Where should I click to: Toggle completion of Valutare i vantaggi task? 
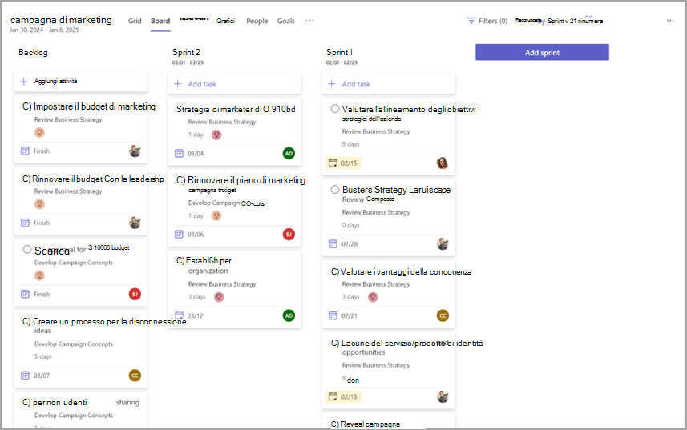tap(335, 271)
